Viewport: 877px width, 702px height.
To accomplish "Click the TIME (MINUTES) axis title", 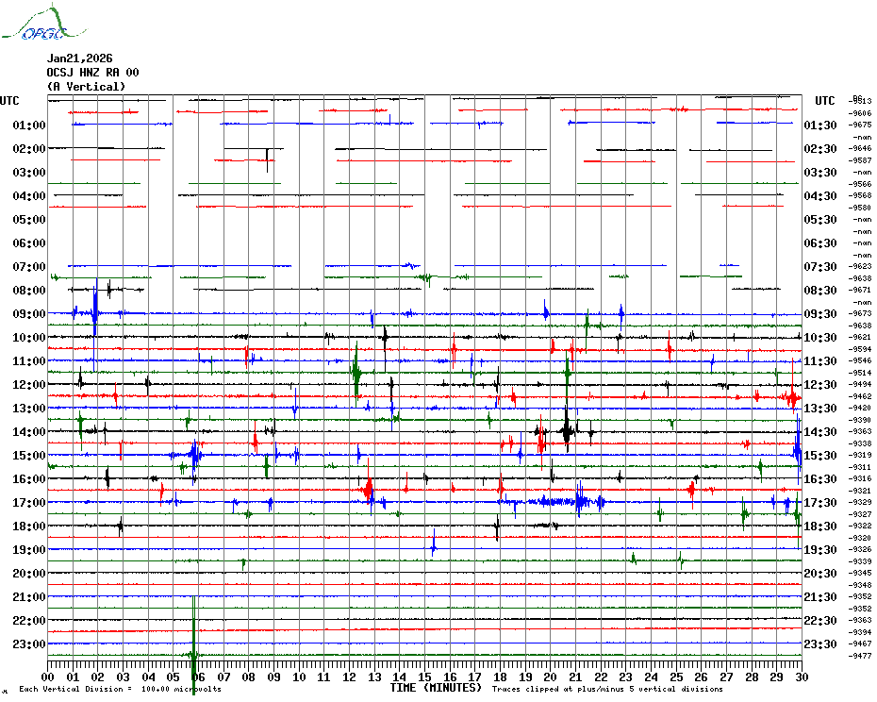I will (436, 688).
